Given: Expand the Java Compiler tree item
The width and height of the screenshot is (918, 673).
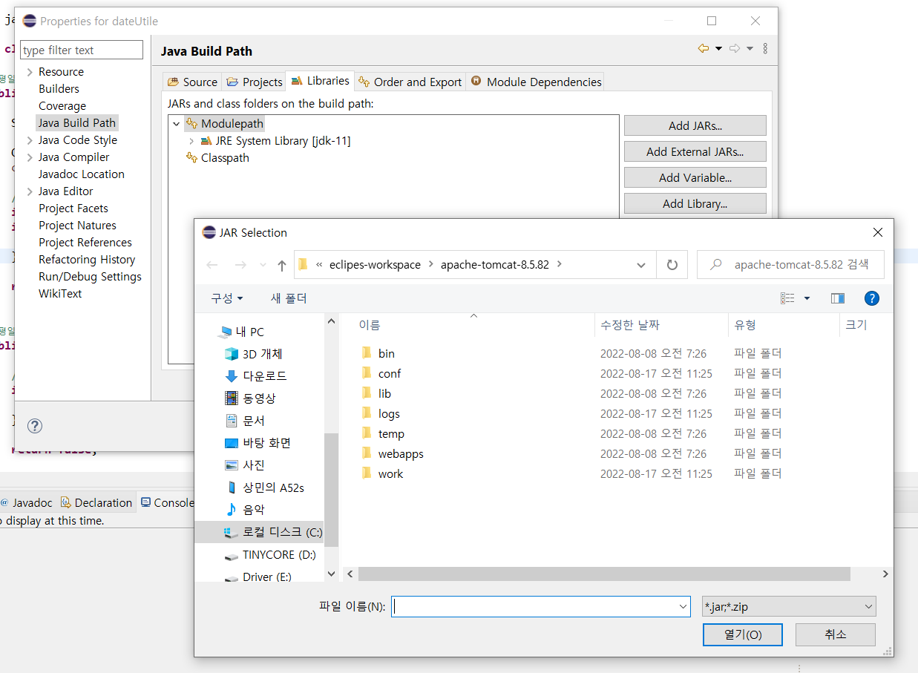Looking at the screenshot, I should click(x=30, y=157).
